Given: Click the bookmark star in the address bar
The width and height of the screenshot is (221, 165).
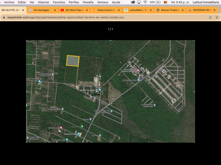Looking at the screenshot, I should pos(217,18).
